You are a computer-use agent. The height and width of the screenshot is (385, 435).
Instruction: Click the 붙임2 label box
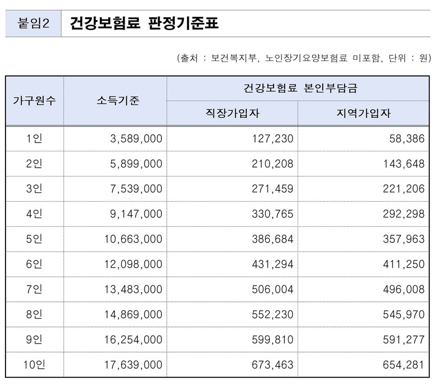(34, 23)
